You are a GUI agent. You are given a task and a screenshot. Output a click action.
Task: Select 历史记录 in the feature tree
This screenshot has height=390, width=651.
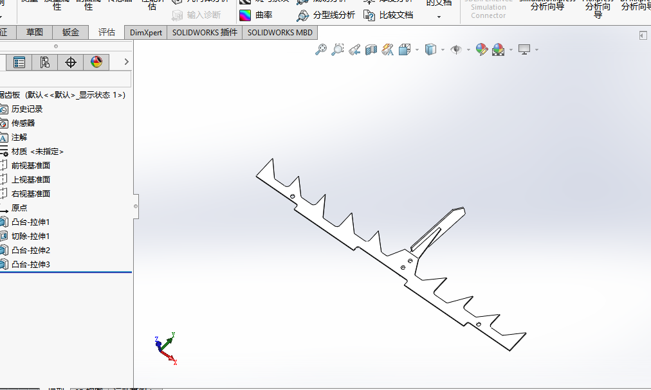(x=27, y=109)
